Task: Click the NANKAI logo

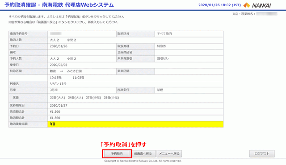Action: point(257,5)
